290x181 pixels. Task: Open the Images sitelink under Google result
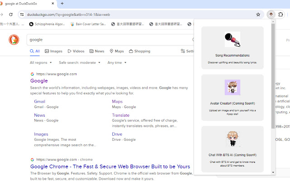pyautogui.click(x=41, y=134)
